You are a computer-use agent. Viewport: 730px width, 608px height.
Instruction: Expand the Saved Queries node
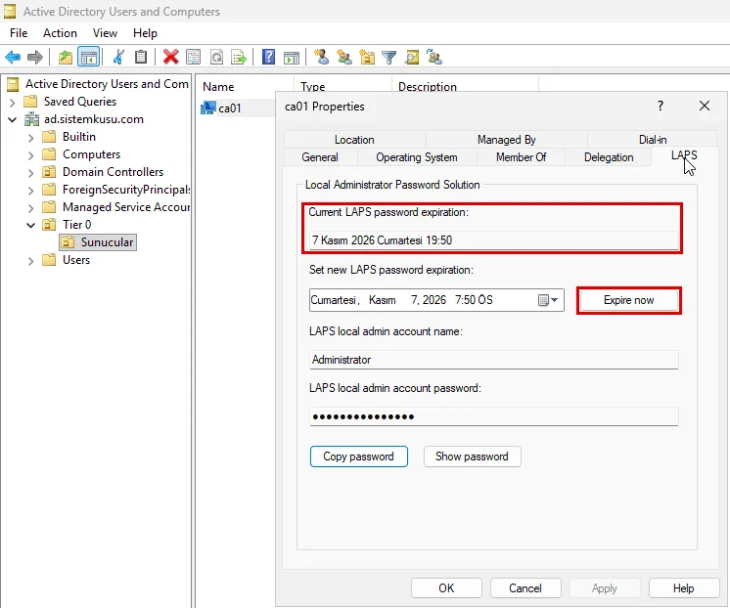point(13,102)
